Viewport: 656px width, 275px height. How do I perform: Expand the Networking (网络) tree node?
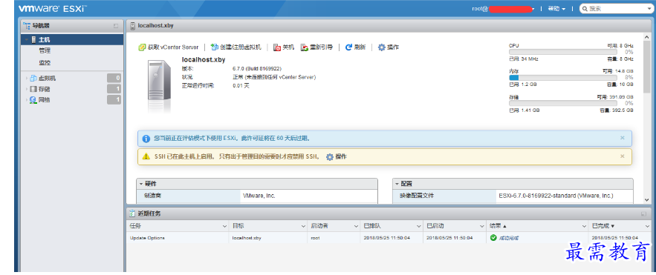(x=27, y=100)
